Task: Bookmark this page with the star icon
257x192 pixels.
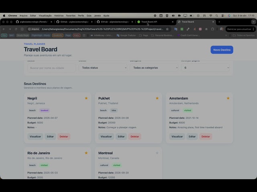Action: pos(167,29)
